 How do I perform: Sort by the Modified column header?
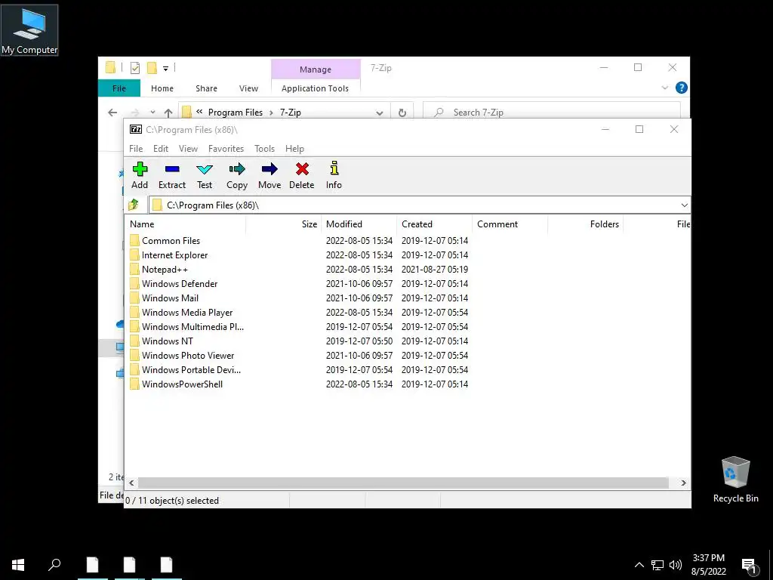coord(359,224)
